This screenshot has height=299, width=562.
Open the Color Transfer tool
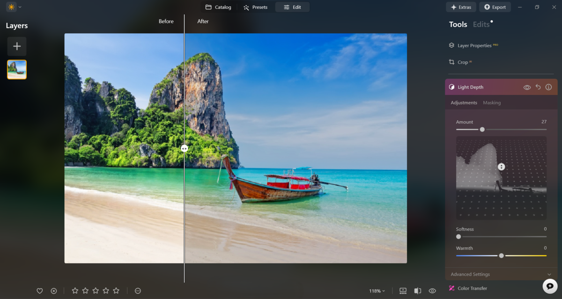click(x=472, y=288)
